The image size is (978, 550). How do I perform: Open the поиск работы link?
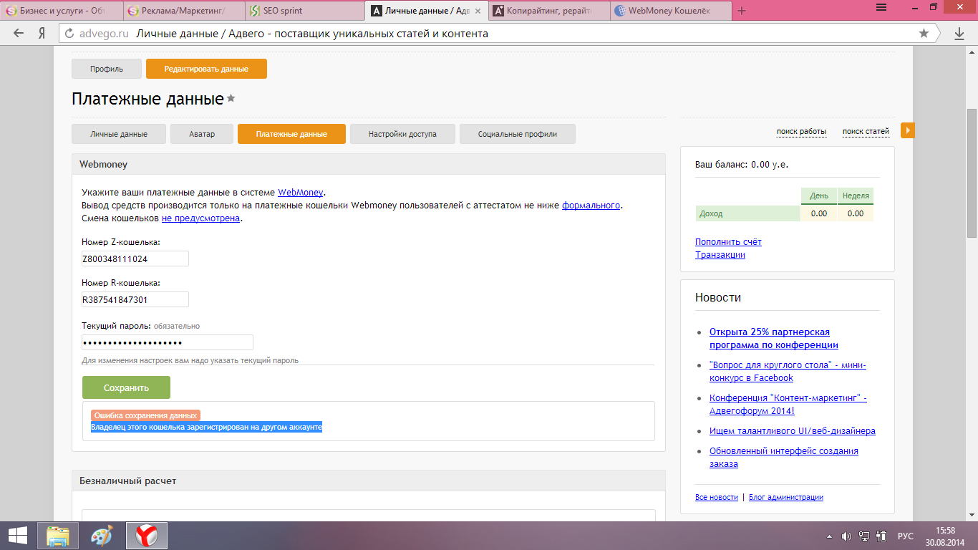(x=801, y=131)
